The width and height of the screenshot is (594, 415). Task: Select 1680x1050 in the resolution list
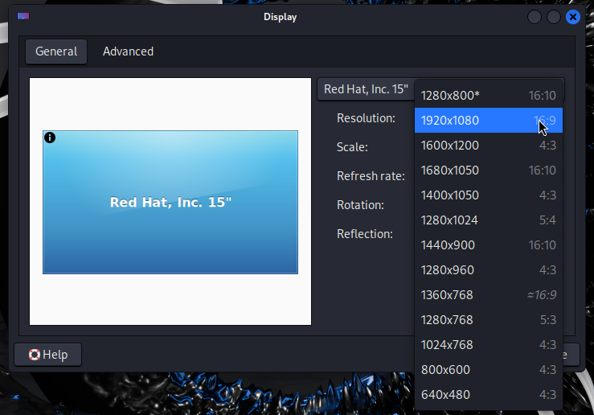[489, 171]
